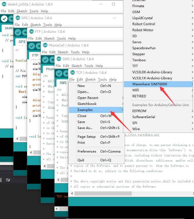Expand Servo examples submenu
Image resolution: width=194 pixels, height=219 pixels.
(159, 42)
